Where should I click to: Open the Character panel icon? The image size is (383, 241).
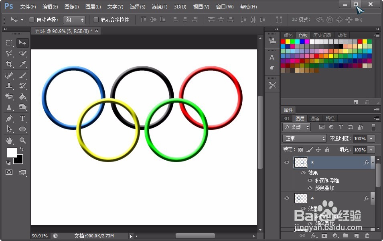pos(272,57)
